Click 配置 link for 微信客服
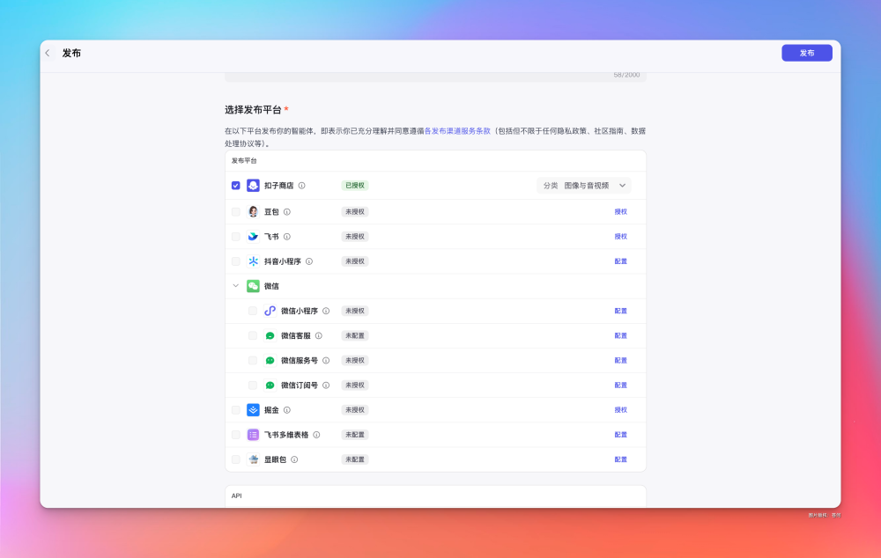 pyautogui.click(x=620, y=335)
